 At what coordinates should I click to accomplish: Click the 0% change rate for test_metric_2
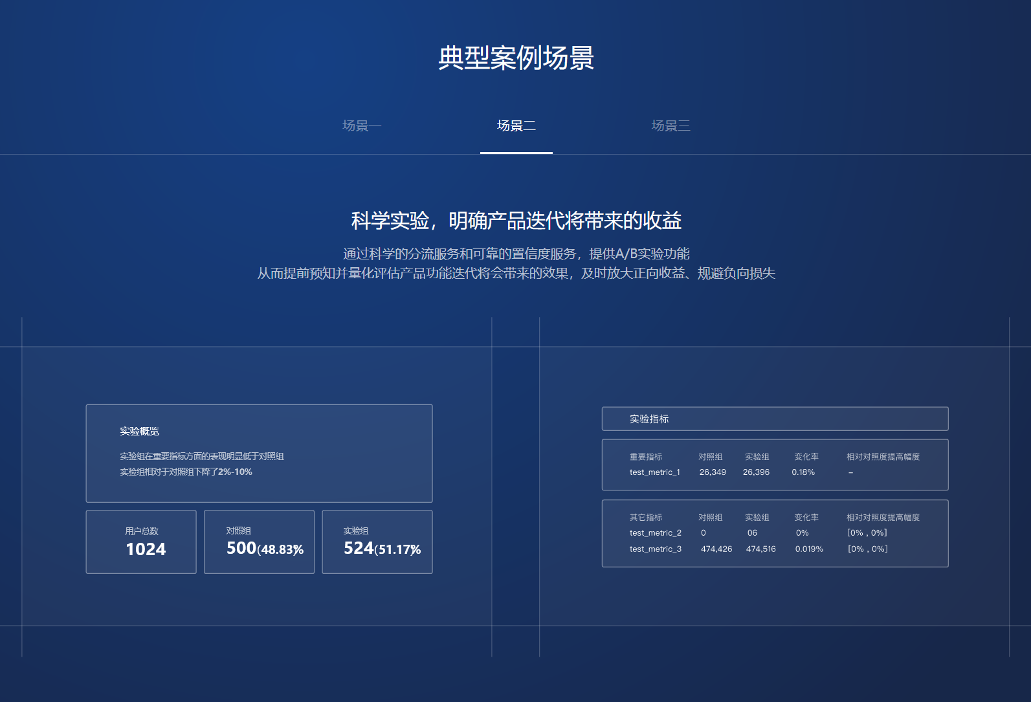[802, 533]
